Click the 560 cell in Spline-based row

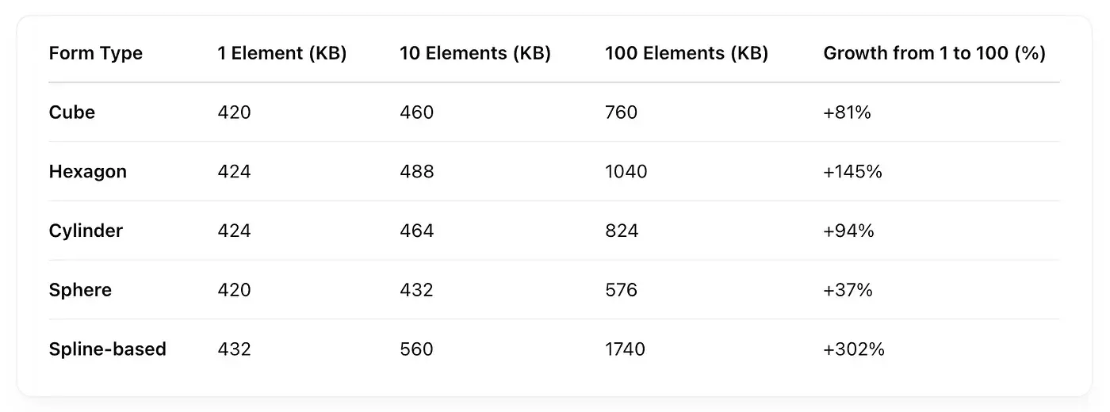(x=417, y=349)
